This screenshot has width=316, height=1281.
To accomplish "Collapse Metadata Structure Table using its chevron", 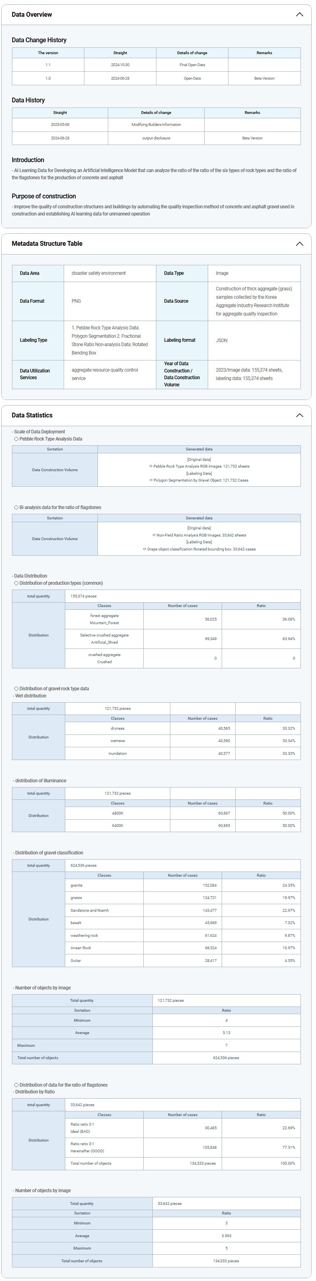I will coord(299,244).
